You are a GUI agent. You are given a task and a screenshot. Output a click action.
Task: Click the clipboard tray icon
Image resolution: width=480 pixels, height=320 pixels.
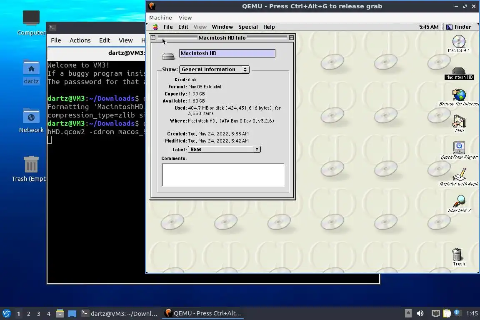click(447, 313)
